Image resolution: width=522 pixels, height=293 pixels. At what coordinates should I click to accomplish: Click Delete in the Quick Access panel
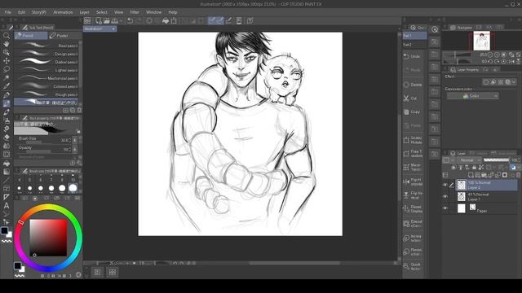click(413, 85)
